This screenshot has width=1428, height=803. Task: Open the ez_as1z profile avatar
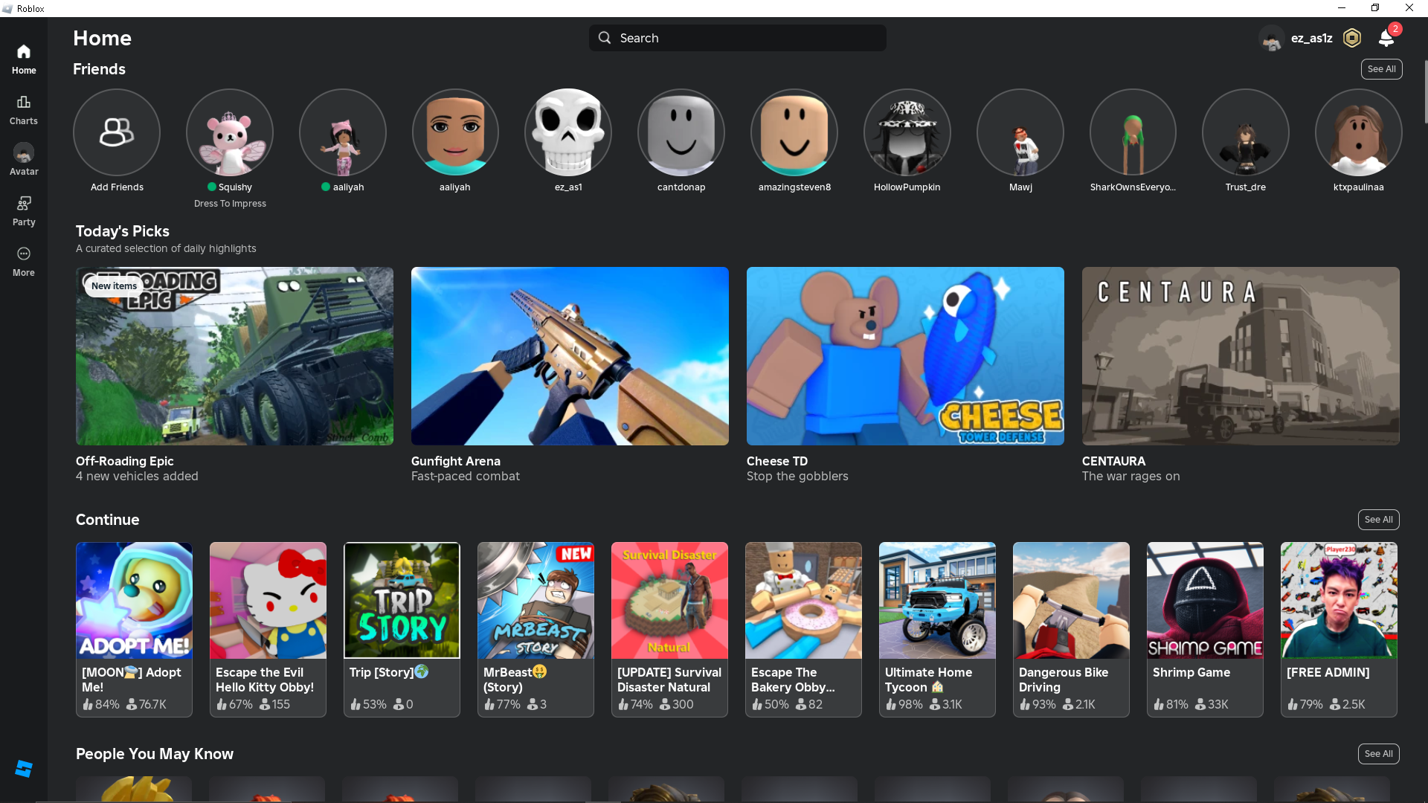click(x=1272, y=38)
